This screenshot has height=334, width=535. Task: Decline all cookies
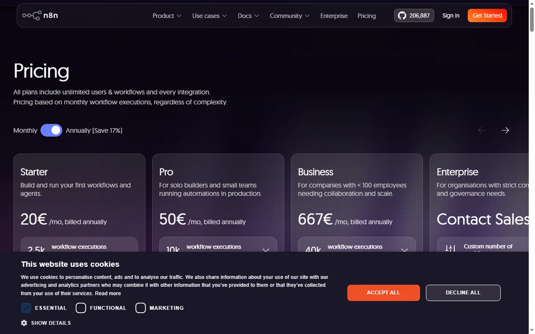tap(463, 293)
